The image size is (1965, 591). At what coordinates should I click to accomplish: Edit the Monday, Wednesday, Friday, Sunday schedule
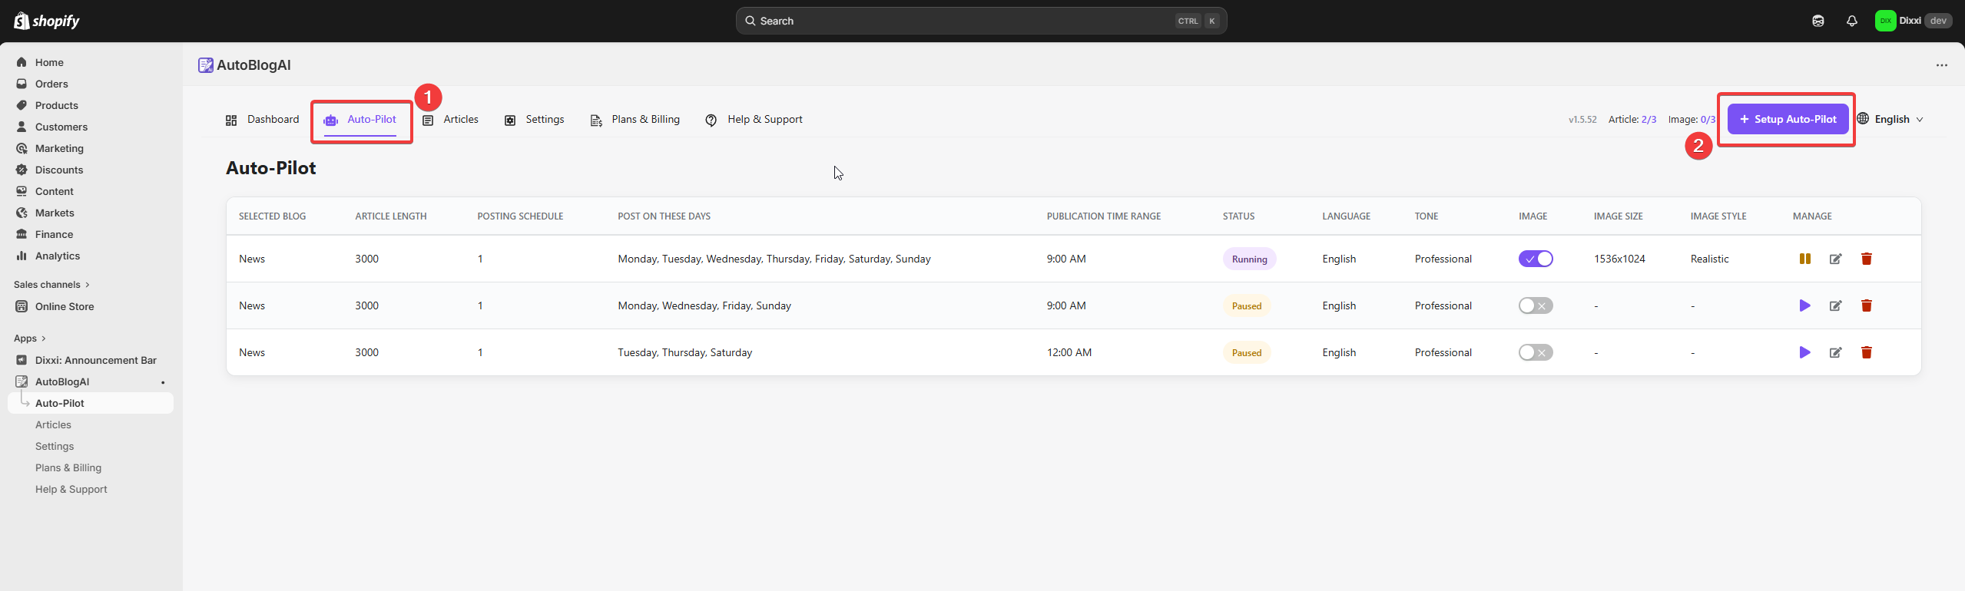pos(1836,305)
